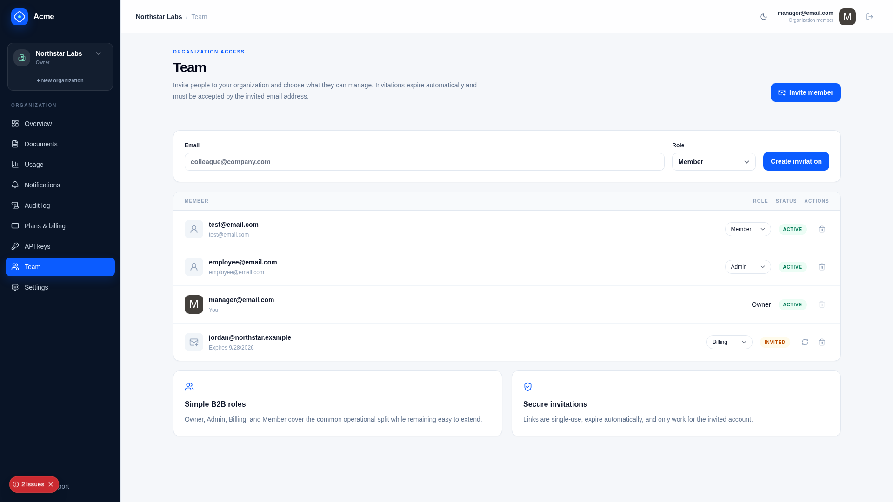Click the manager@email.com row avatar
The image size is (893, 502).
[194, 304]
